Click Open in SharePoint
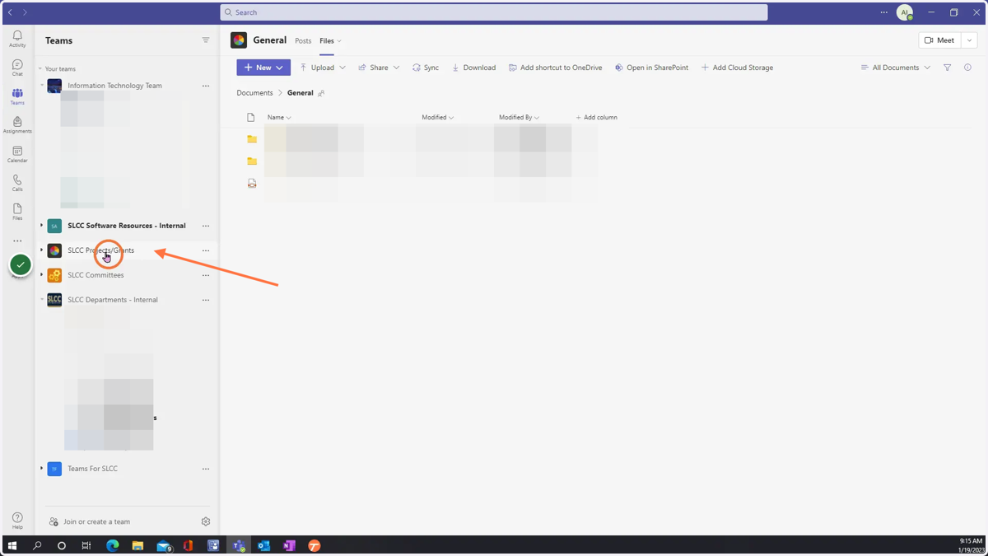Viewport: 988px width, 556px height. pos(651,68)
